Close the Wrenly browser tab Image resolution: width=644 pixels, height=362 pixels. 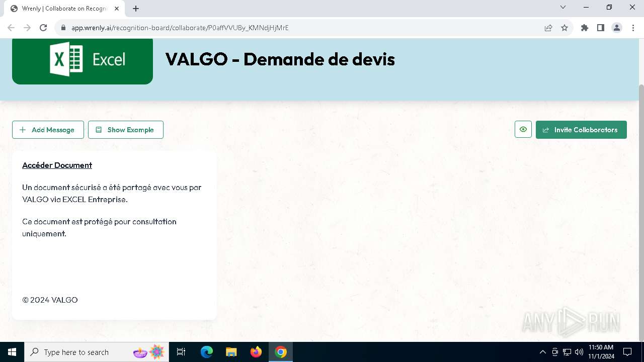(x=117, y=8)
